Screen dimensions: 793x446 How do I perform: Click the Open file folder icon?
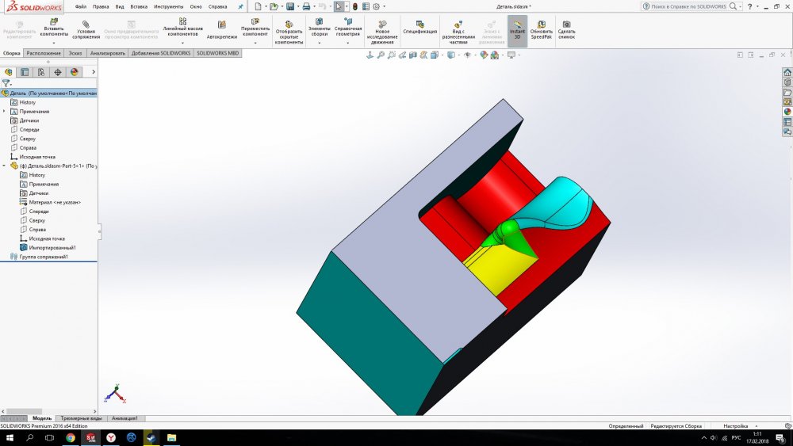(274, 6)
